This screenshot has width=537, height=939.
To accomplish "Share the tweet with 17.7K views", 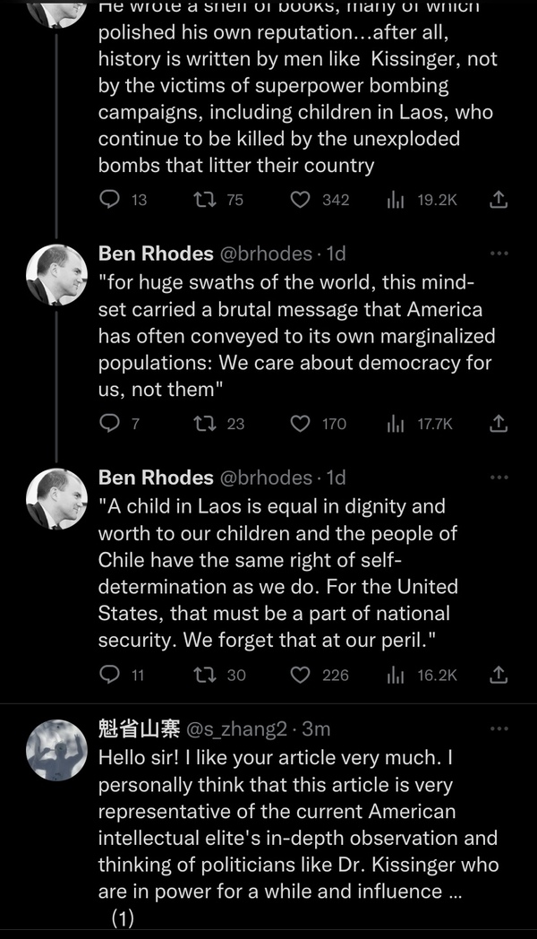I will (499, 423).
